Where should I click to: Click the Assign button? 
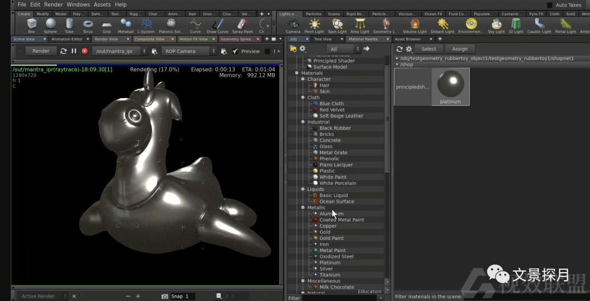pos(460,49)
